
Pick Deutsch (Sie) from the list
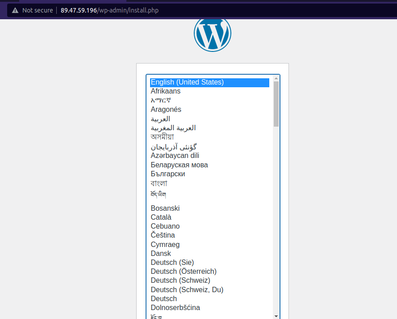(x=209, y=263)
